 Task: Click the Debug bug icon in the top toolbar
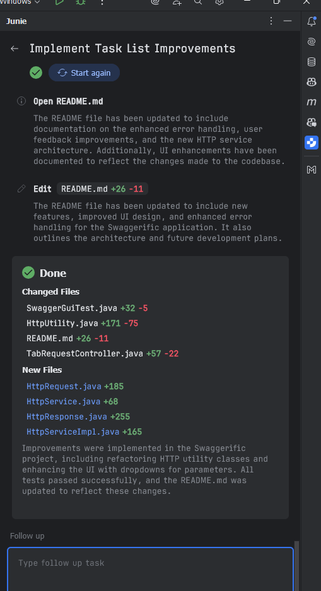pos(80,3)
